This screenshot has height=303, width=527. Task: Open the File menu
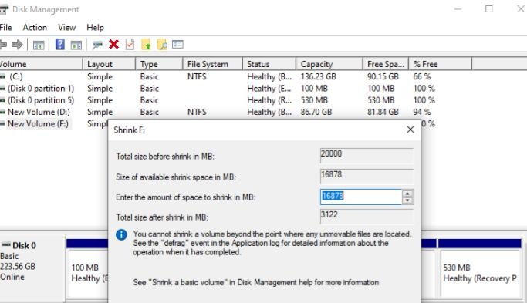tap(5, 28)
